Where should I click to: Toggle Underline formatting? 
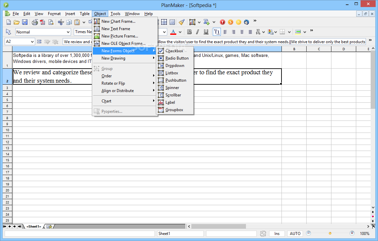[x=206, y=32]
